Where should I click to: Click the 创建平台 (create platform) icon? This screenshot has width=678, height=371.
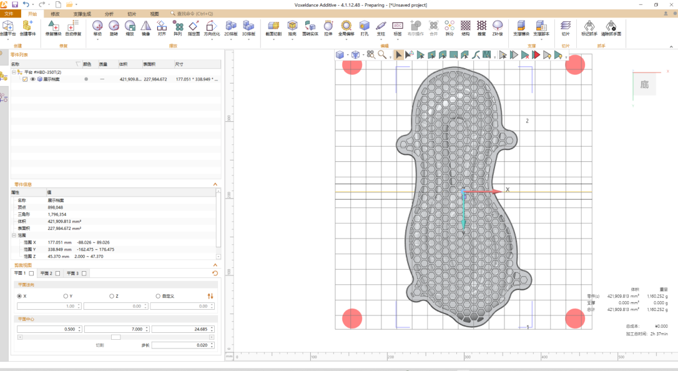point(9,26)
